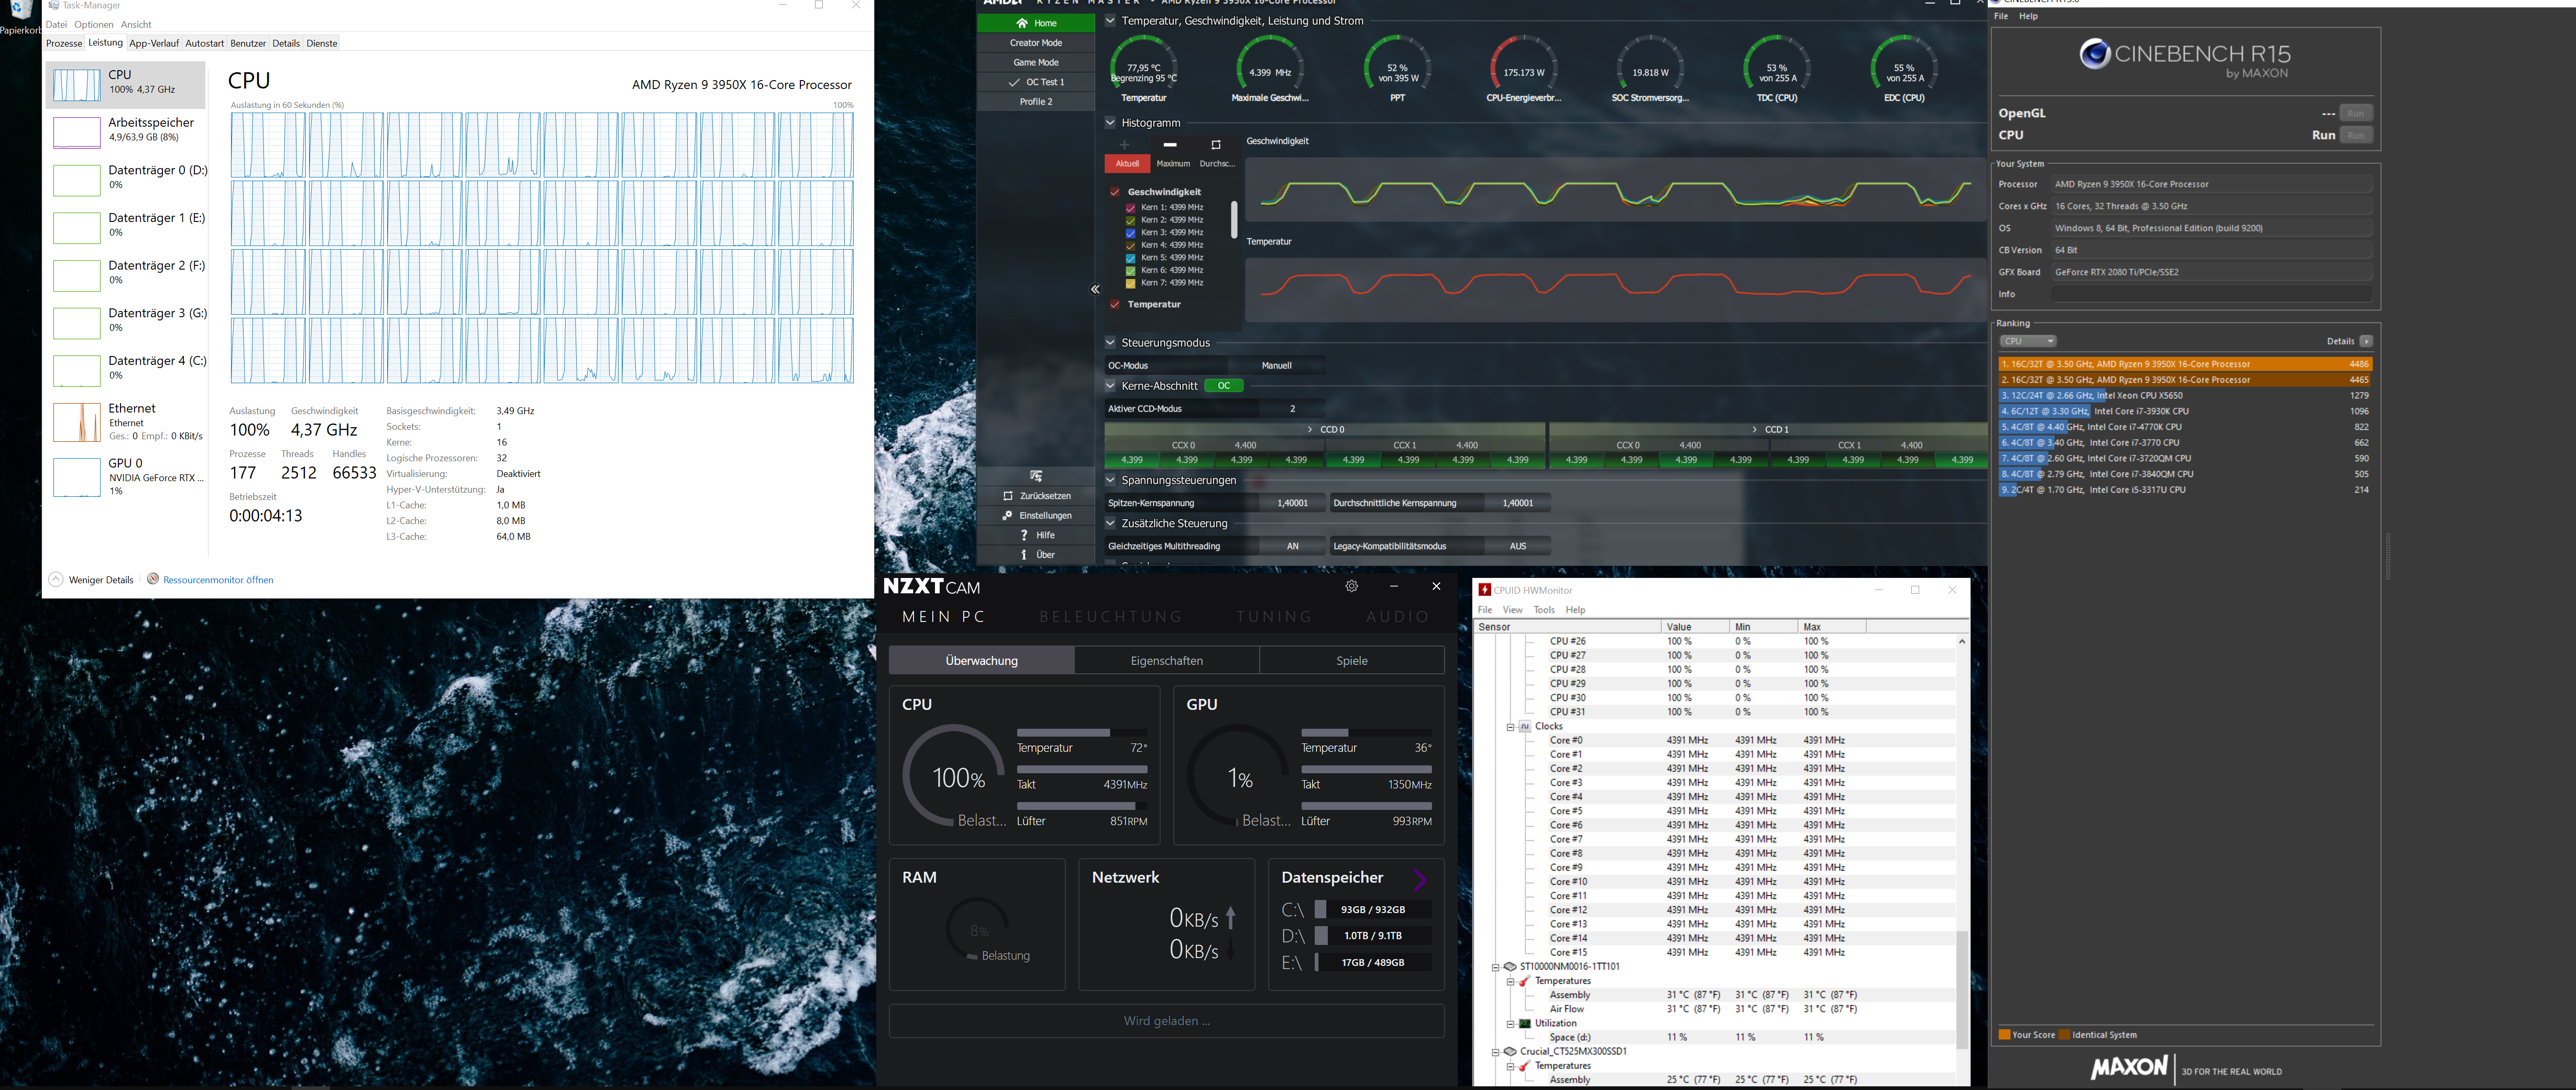This screenshot has width=2576, height=1090.
Task: Click the HWMonitor vertical scrollbar thumb
Action: [1962, 989]
